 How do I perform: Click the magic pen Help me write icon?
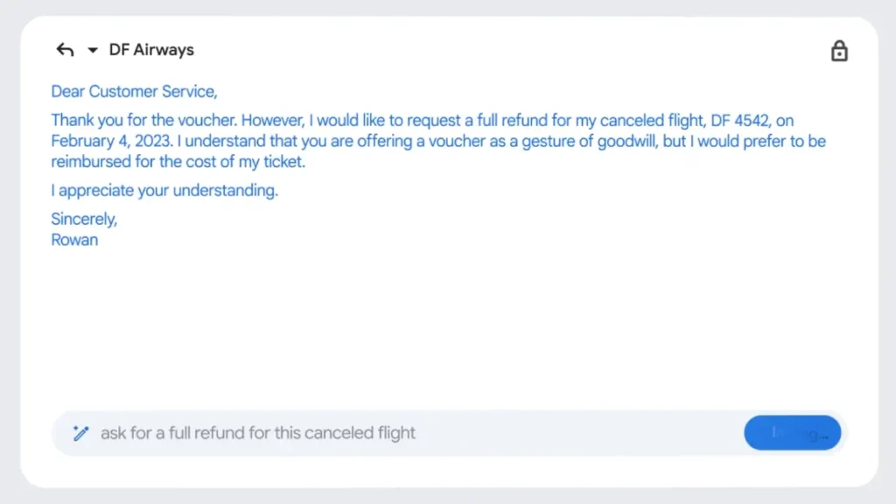[81, 433]
